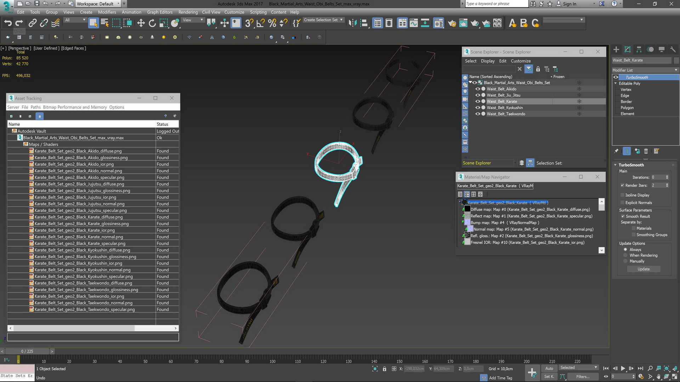The width and height of the screenshot is (680, 382).
Task: Click the Iterations spinner arrows
Action: [x=667, y=178]
